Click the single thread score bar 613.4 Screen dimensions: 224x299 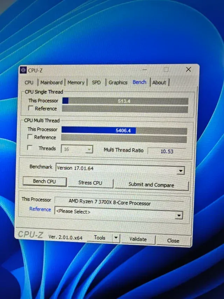(x=125, y=101)
